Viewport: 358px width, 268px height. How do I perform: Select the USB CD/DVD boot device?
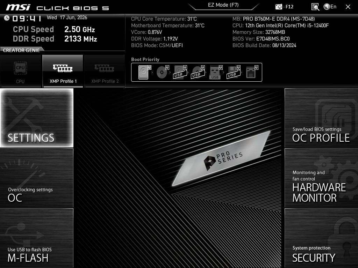pyautogui.click(x=198, y=72)
